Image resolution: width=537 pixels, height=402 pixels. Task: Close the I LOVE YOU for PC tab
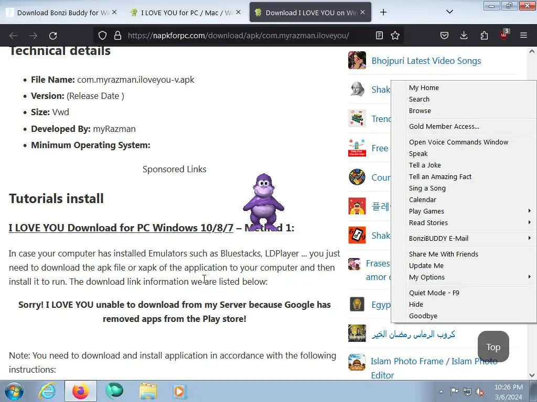(x=239, y=13)
